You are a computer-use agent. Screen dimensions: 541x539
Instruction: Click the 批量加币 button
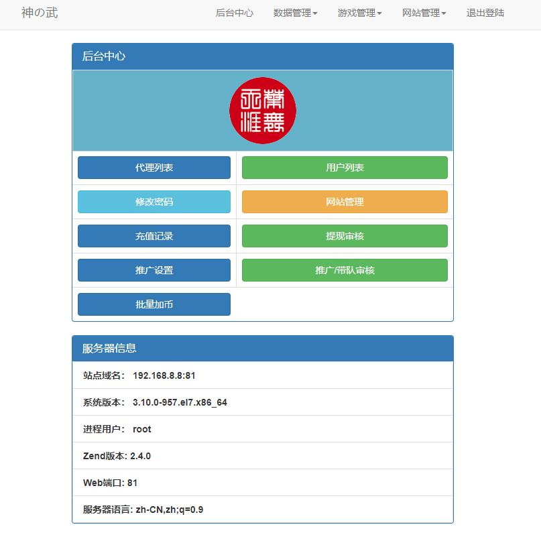(x=154, y=304)
